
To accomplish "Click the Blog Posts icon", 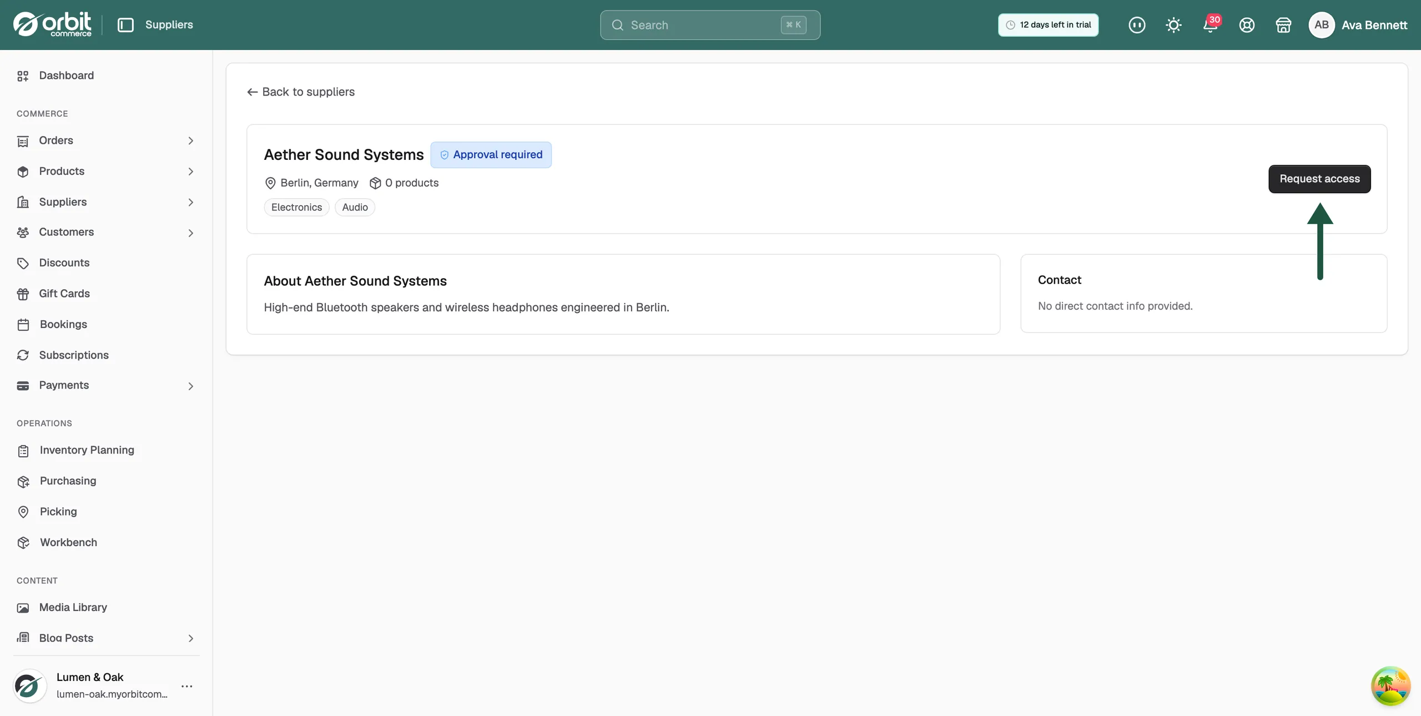I will pos(23,638).
